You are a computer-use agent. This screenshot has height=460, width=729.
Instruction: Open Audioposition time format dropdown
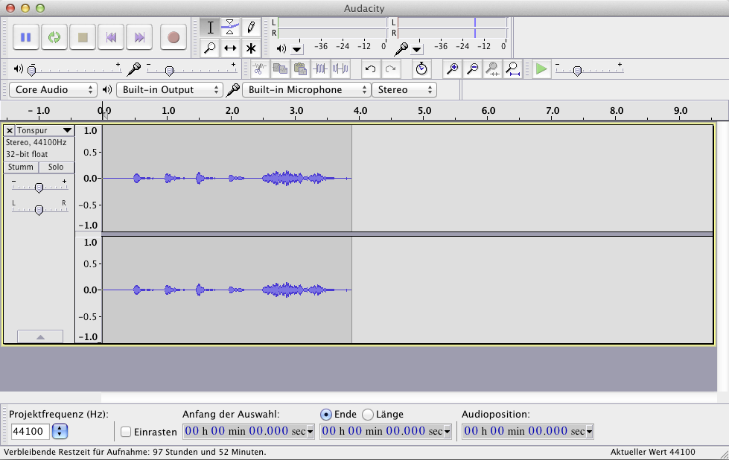click(589, 432)
